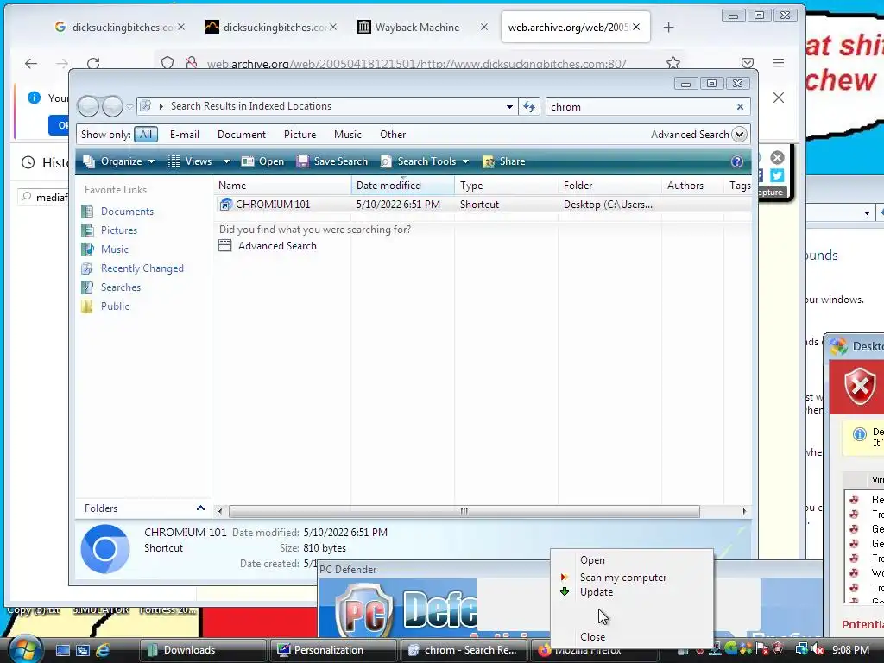Click Open in the explorer toolbar

(x=262, y=161)
